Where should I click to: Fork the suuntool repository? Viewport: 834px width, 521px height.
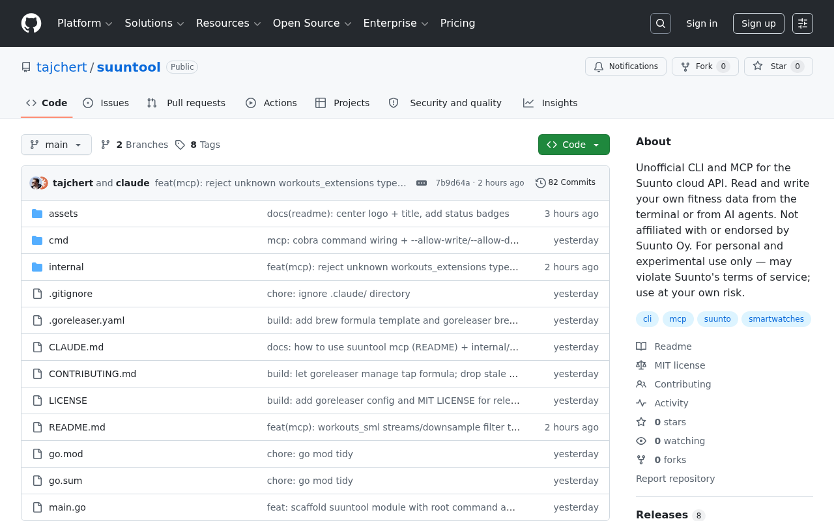tap(705, 66)
